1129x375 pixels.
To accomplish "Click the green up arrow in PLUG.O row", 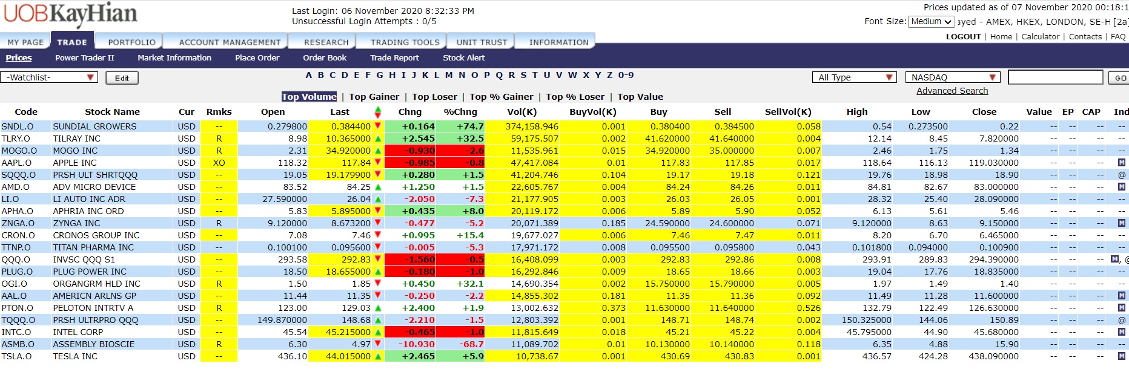I will click(x=378, y=272).
